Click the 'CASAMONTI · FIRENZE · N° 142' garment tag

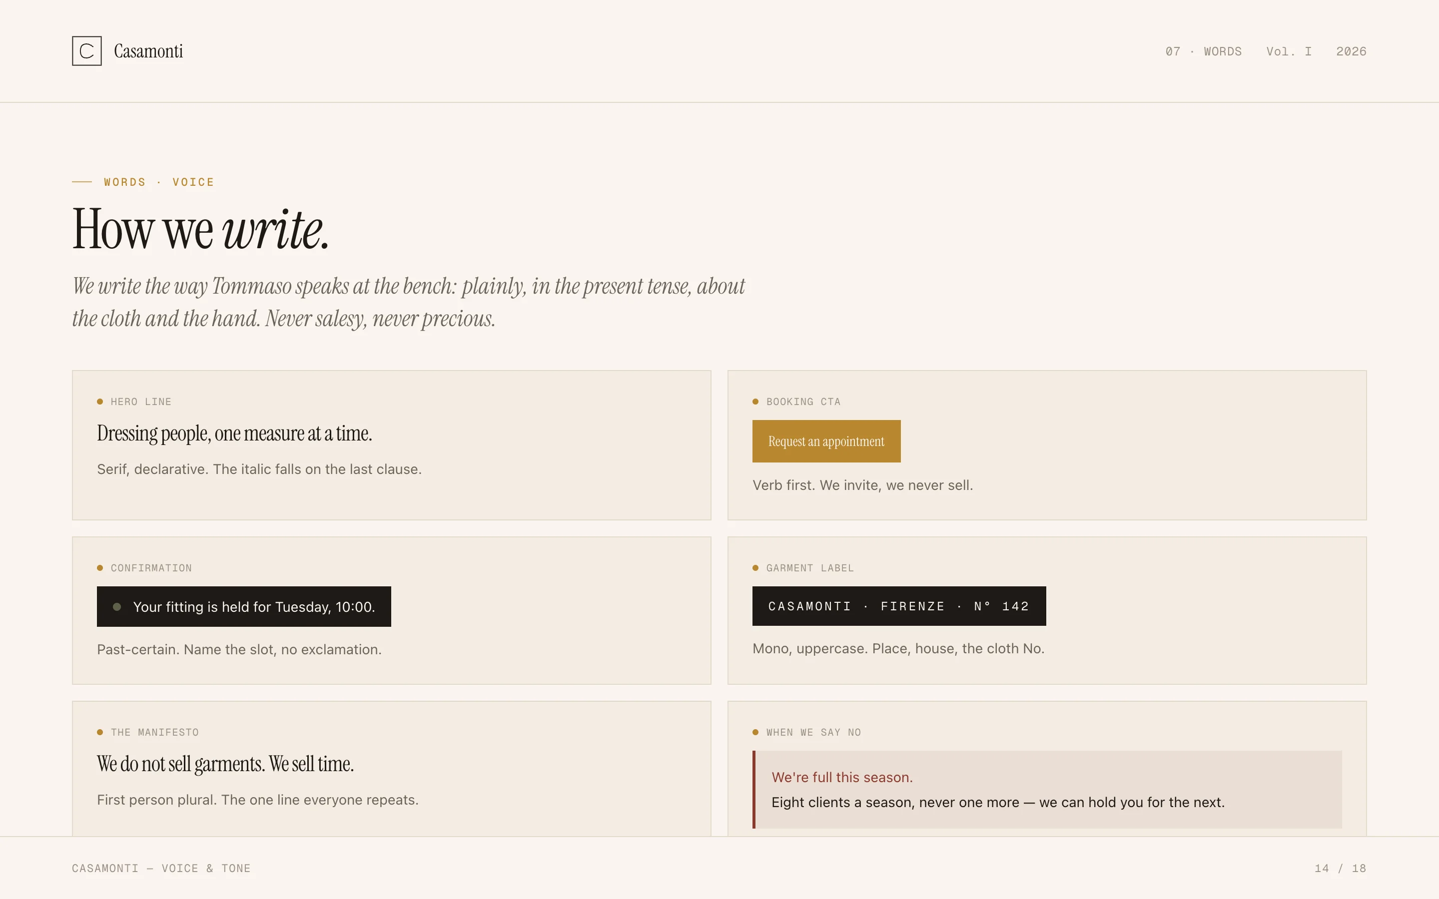(x=898, y=606)
